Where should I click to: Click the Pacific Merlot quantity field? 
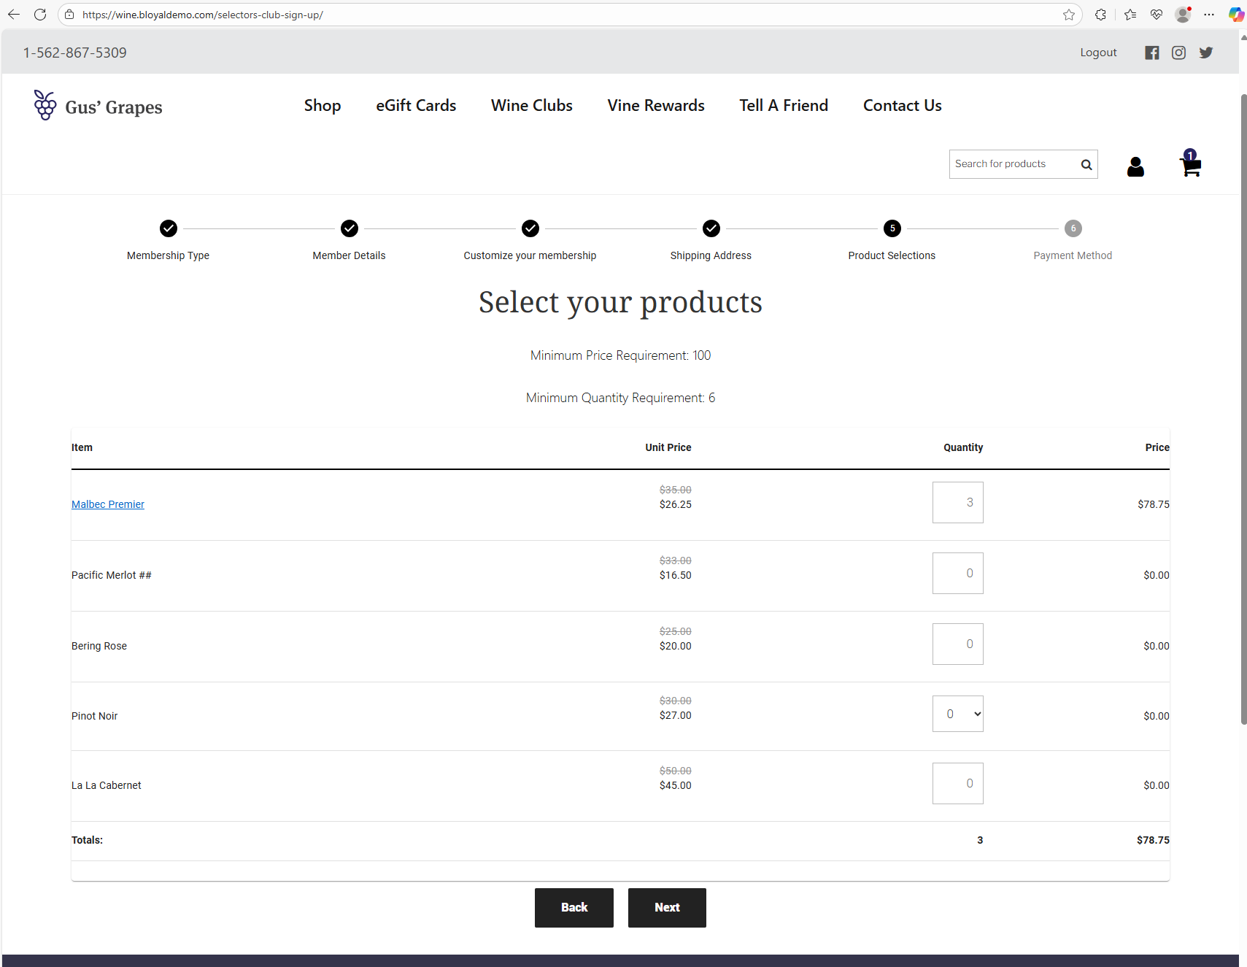(x=957, y=573)
